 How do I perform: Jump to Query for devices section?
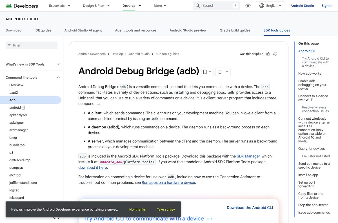point(312,149)
